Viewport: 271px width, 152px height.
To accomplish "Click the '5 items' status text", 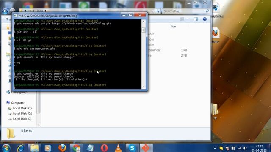I will tap(27, 131).
